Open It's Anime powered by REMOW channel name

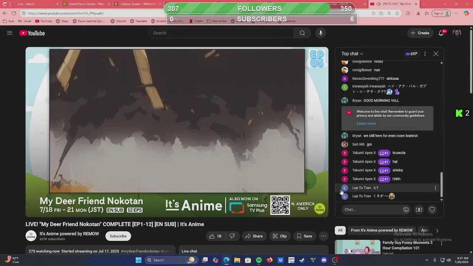click(69, 234)
